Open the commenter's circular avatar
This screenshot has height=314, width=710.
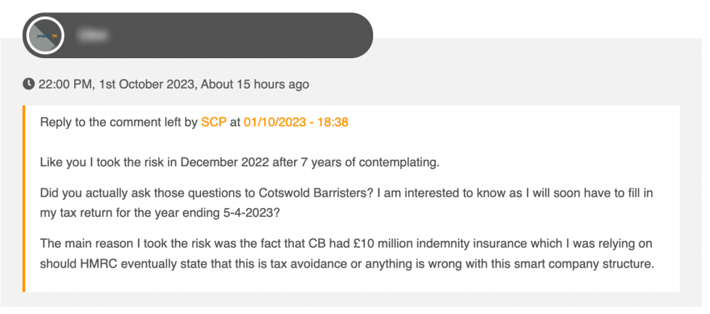[x=45, y=35]
